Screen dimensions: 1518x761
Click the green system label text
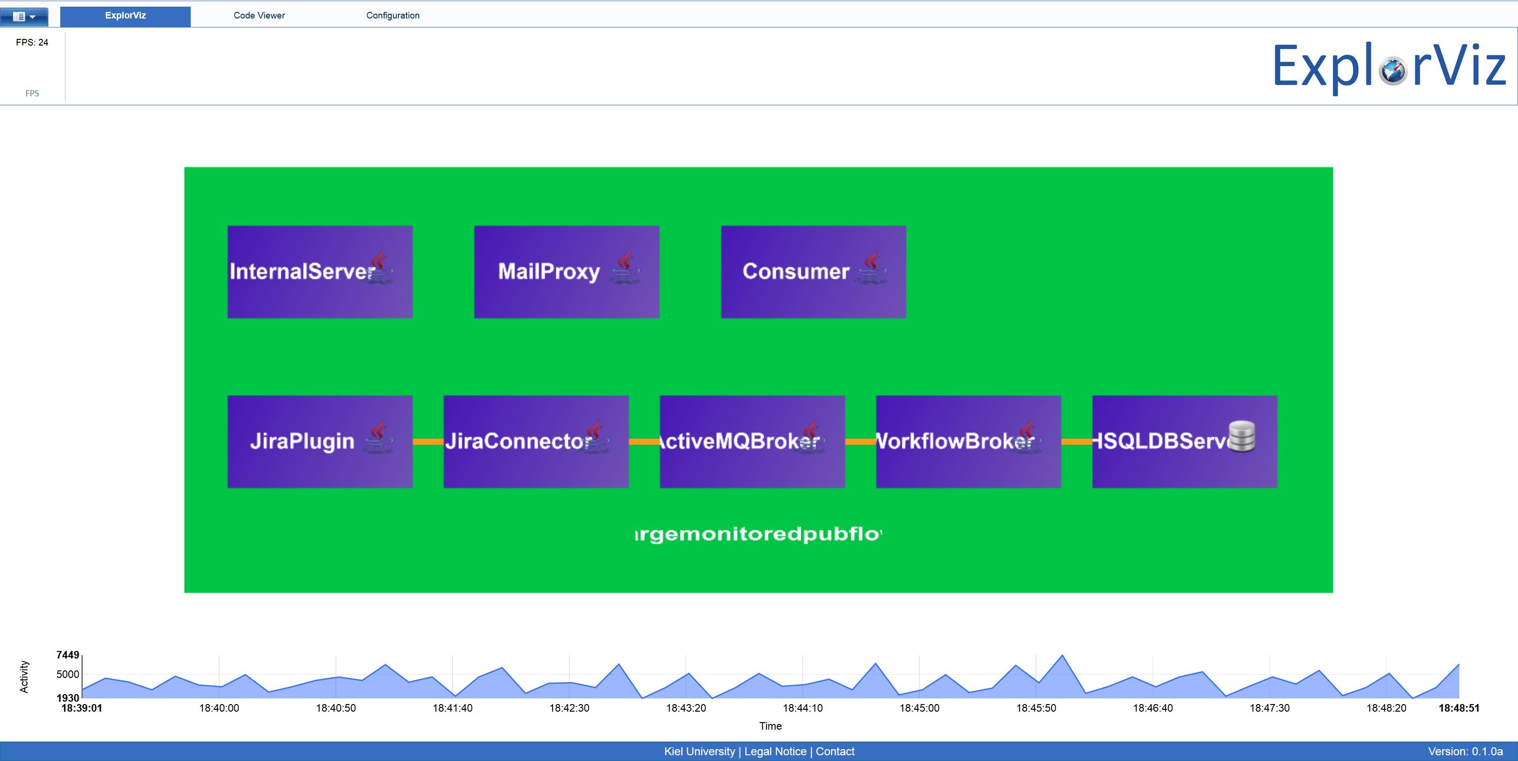759,534
